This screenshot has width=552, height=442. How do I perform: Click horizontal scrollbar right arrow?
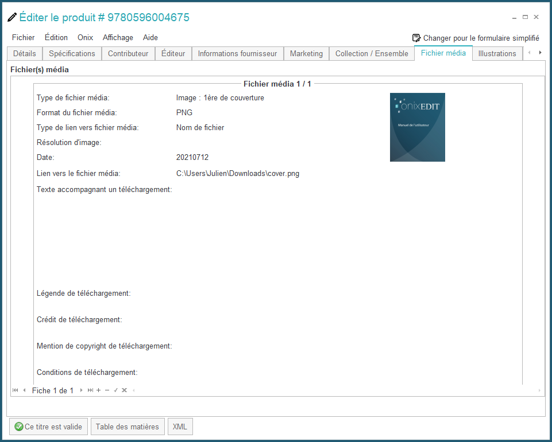pos(539,390)
